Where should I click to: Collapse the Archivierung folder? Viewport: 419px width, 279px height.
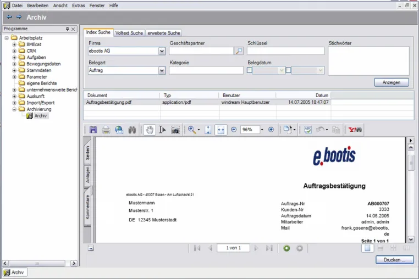coord(14,109)
